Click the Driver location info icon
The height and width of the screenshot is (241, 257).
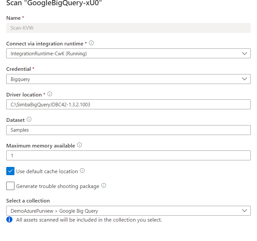point(50,94)
